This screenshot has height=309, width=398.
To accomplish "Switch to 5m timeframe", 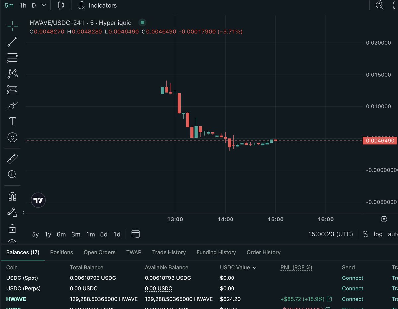I will click(x=9, y=5).
